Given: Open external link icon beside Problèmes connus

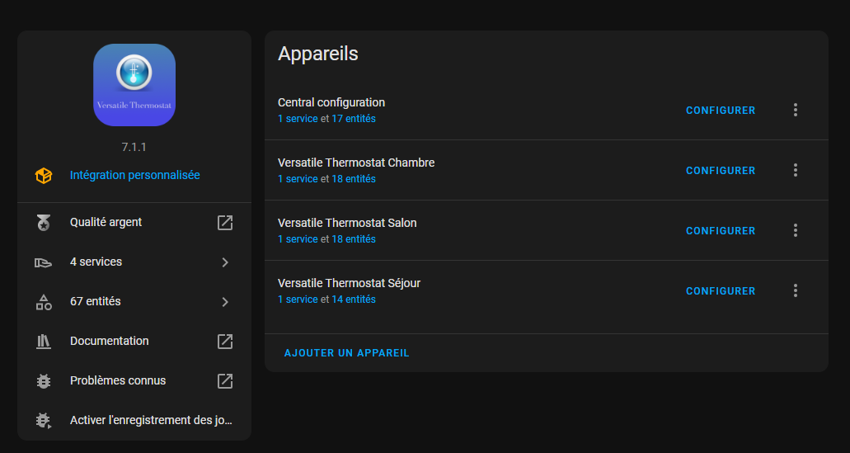Looking at the screenshot, I should tap(225, 381).
